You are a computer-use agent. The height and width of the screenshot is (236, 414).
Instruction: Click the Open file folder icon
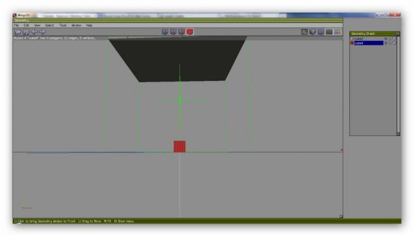pyautogui.click(x=17, y=32)
